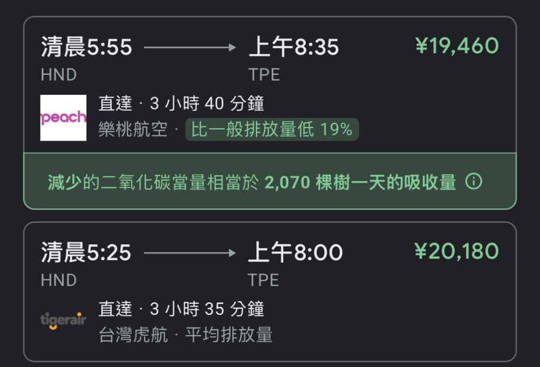
Task: Select the 清晨5:25 departure time
Action: coord(86,252)
